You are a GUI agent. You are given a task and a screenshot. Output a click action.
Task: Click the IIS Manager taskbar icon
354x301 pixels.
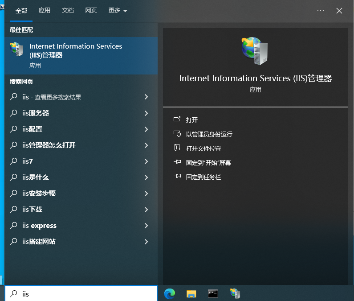tap(235, 293)
